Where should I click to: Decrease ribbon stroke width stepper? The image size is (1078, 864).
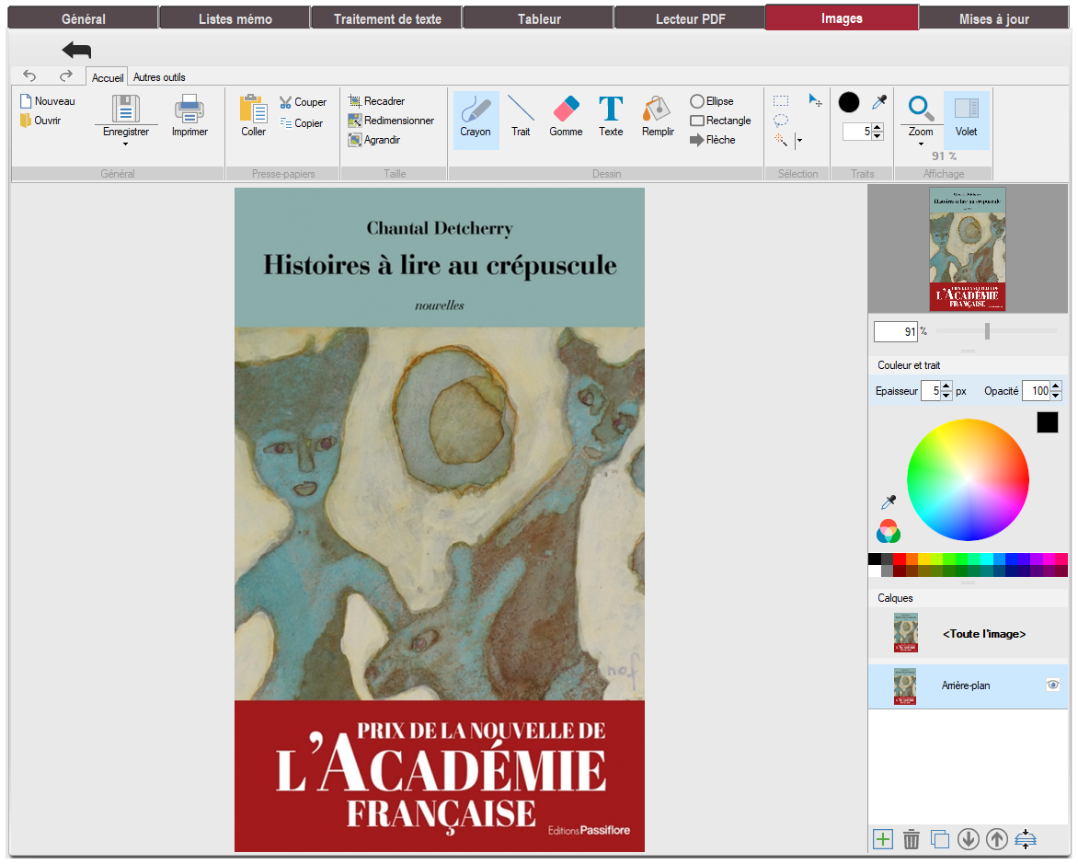coord(877,135)
